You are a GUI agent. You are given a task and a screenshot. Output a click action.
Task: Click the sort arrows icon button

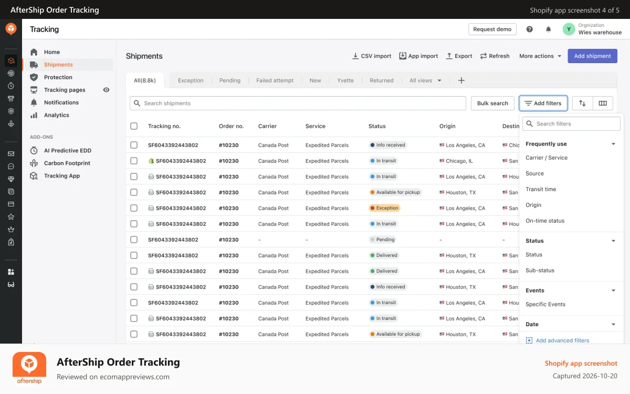pos(582,103)
